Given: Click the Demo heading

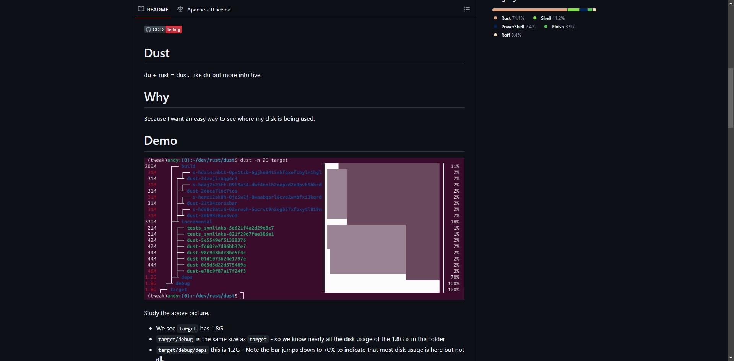Looking at the screenshot, I should pos(161,141).
